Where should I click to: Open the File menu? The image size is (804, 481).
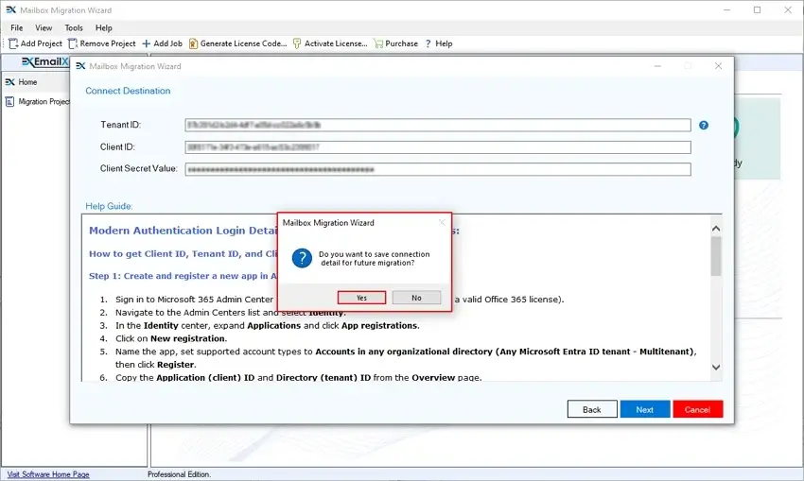click(17, 27)
